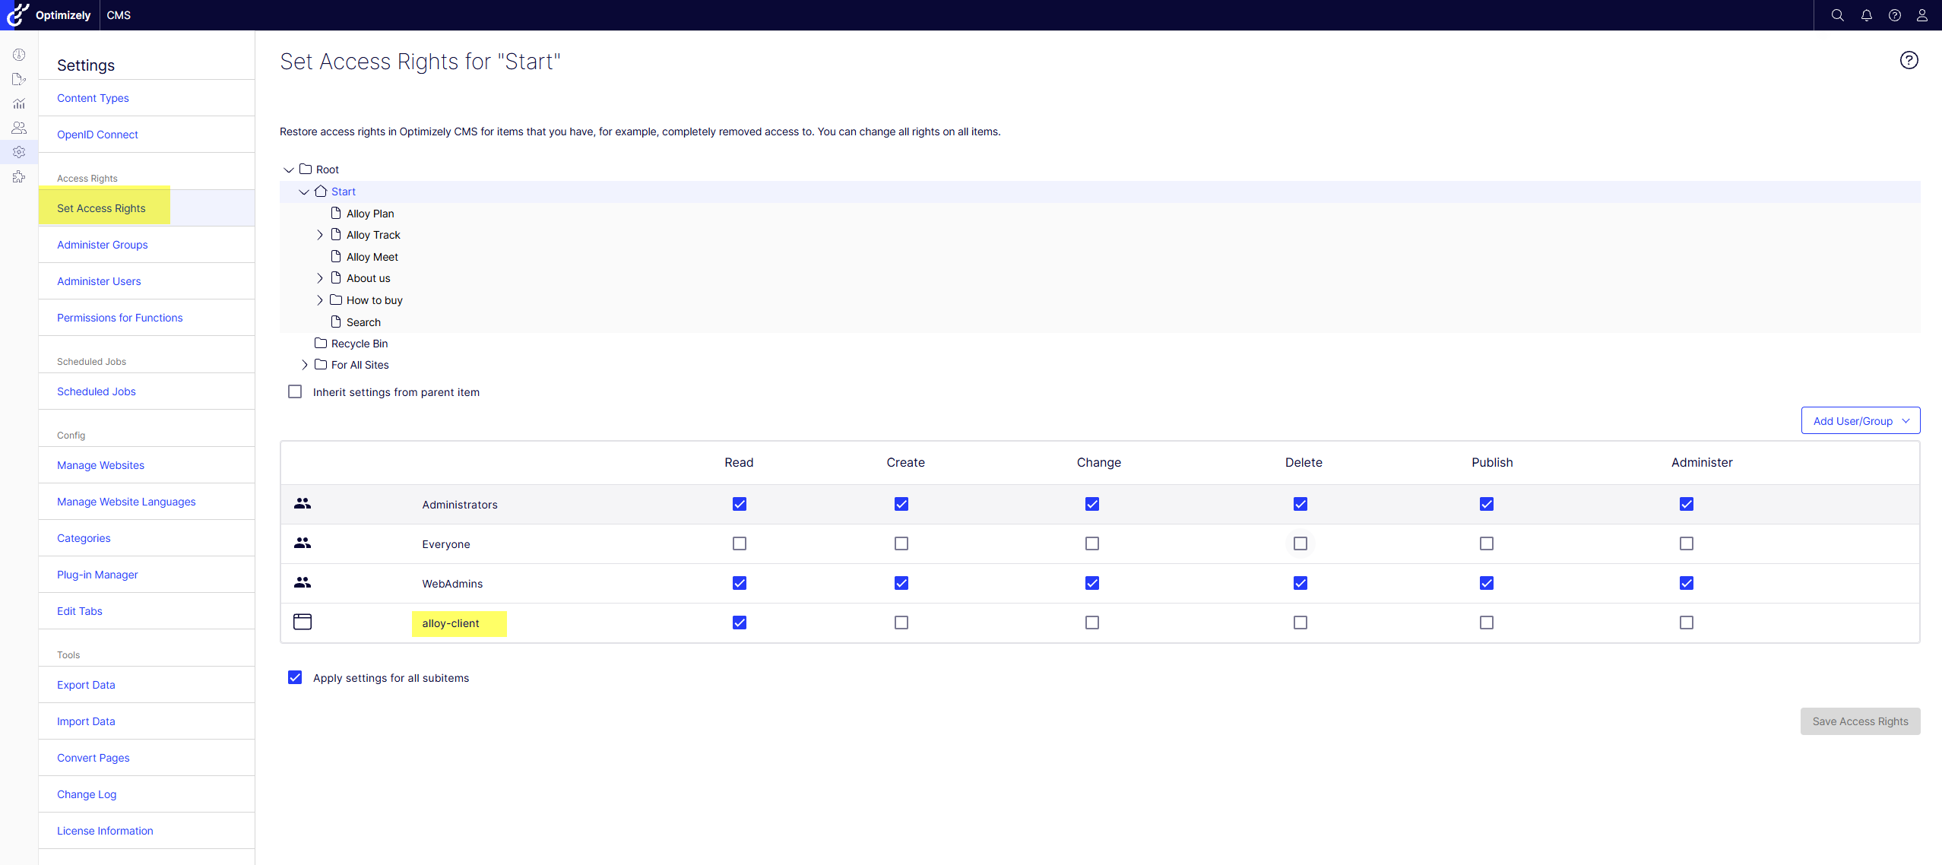This screenshot has height=865, width=1942.
Task: Click Save Access Rights button
Action: coord(1861,721)
